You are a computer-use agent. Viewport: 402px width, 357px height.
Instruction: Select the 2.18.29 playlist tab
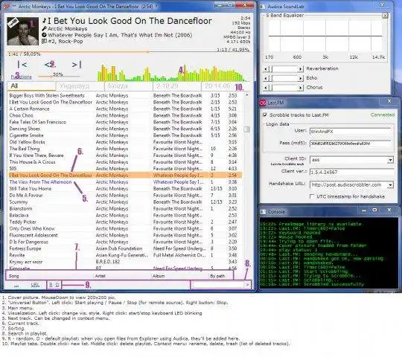click(177, 86)
